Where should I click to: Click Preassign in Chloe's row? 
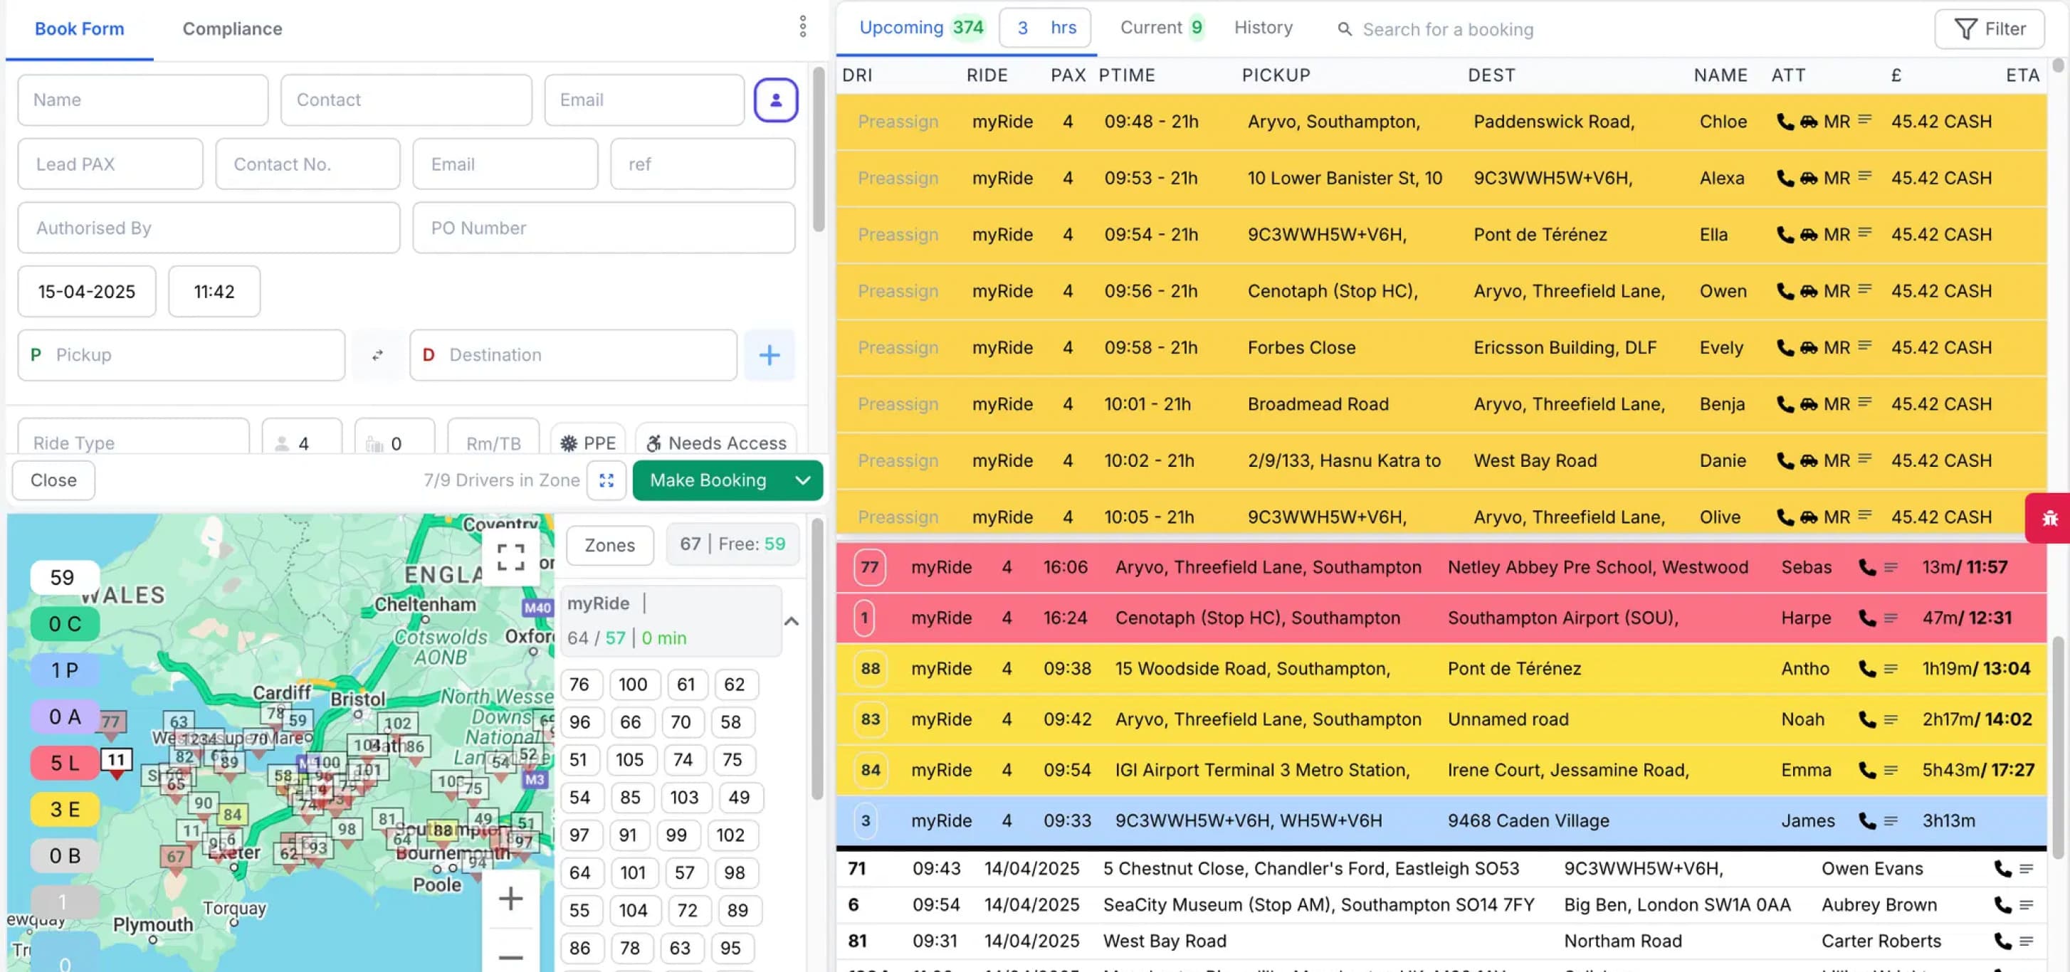898,122
